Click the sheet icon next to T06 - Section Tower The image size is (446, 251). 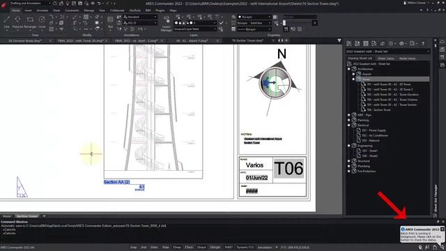pos(363,110)
